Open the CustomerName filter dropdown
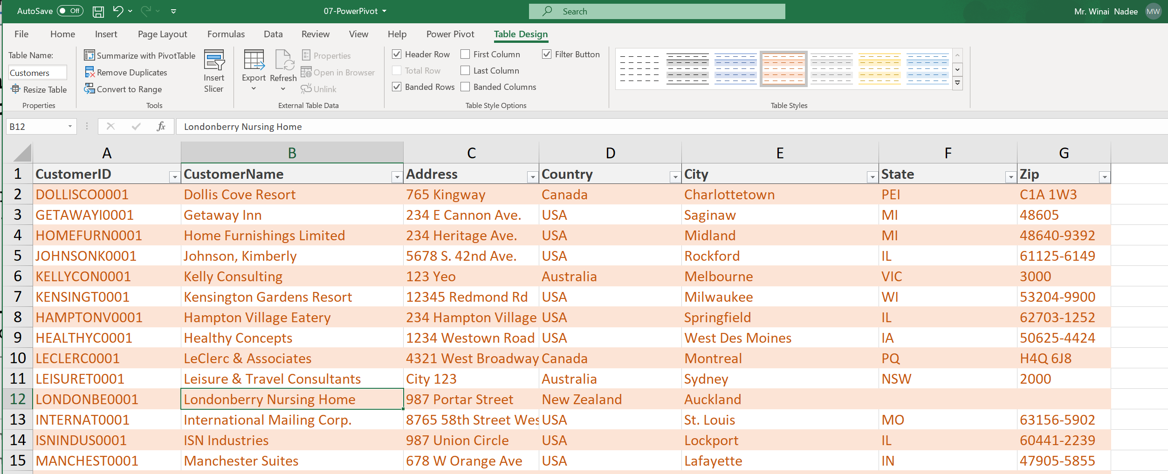This screenshot has width=1168, height=474. (x=397, y=177)
